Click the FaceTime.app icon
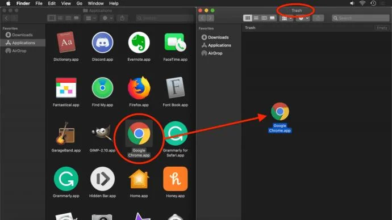This screenshot has width=392, height=220. click(175, 43)
